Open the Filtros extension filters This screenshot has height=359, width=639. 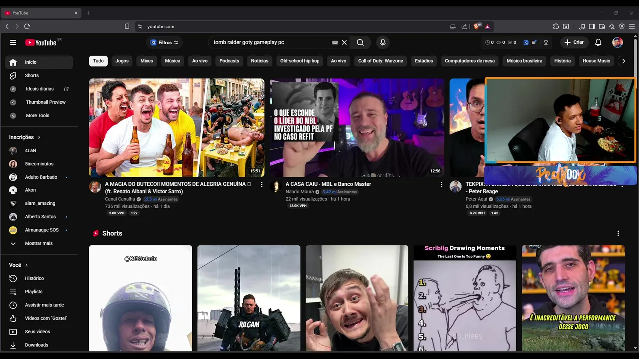pyautogui.click(x=164, y=42)
